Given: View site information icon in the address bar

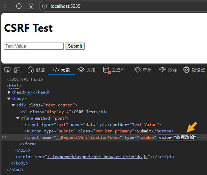Looking at the screenshot, I should tap(45, 6).
